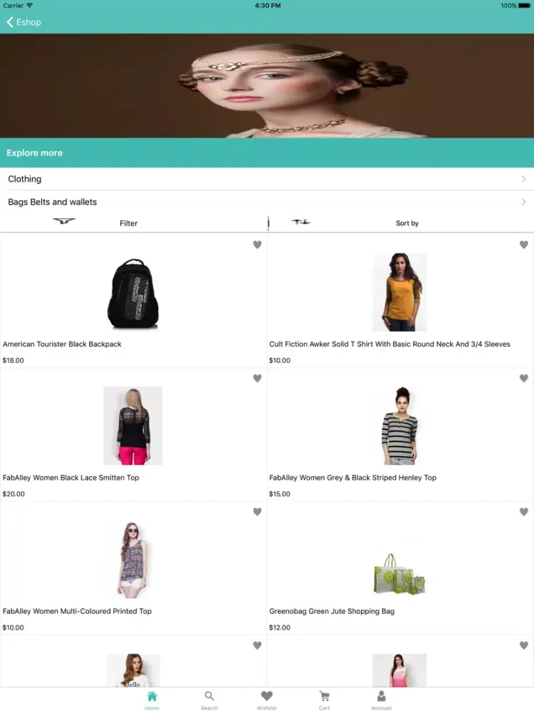534x713 pixels.
Task: Tap the $18.00 price
Action: point(13,360)
